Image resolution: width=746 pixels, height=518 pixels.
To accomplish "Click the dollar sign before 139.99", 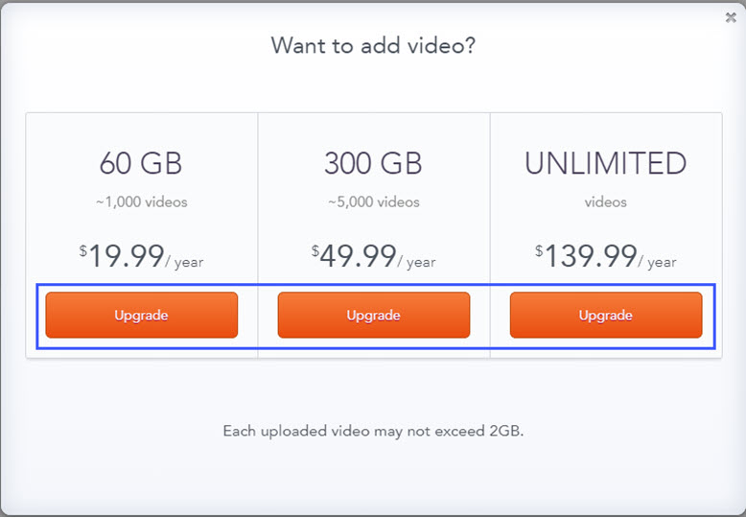I will point(539,251).
